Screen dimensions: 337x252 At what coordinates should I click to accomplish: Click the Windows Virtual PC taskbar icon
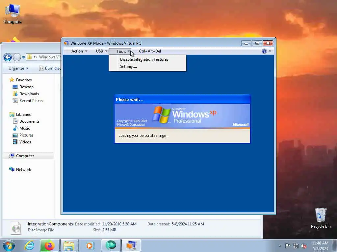(131, 245)
